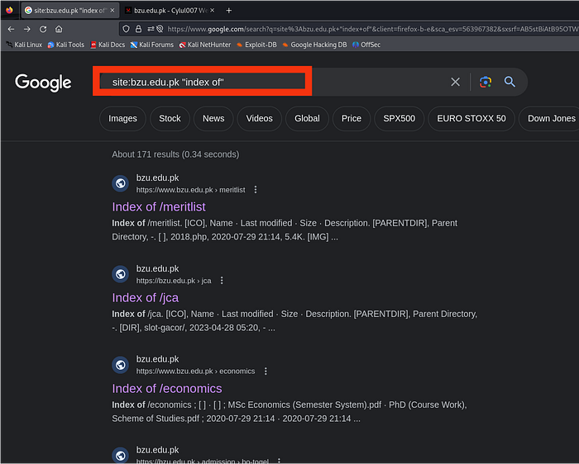Click the globe favicon of meritlist result
Image resolution: width=579 pixels, height=464 pixels.
(x=121, y=183)
